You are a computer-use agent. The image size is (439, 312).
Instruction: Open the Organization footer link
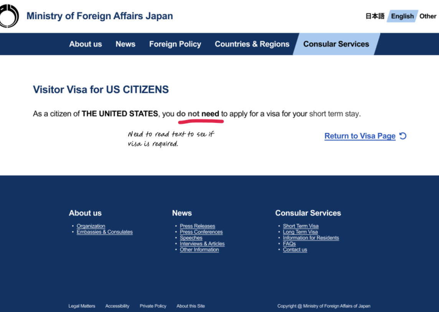pos(91,226)
